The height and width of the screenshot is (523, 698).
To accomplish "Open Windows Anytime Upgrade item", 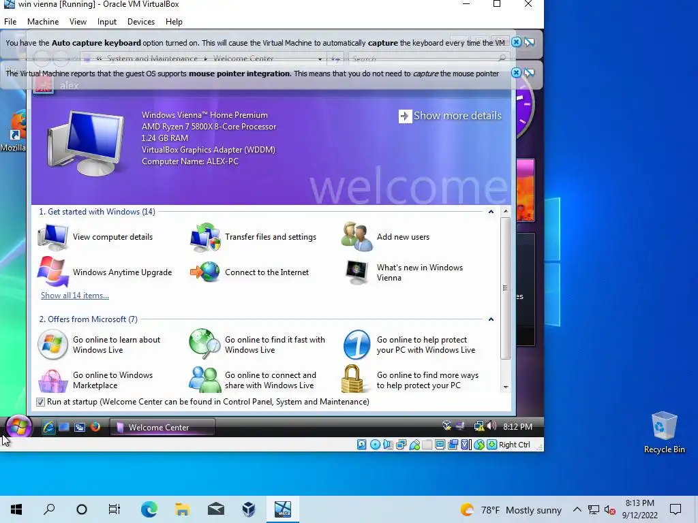I will (x=105, y=272).
